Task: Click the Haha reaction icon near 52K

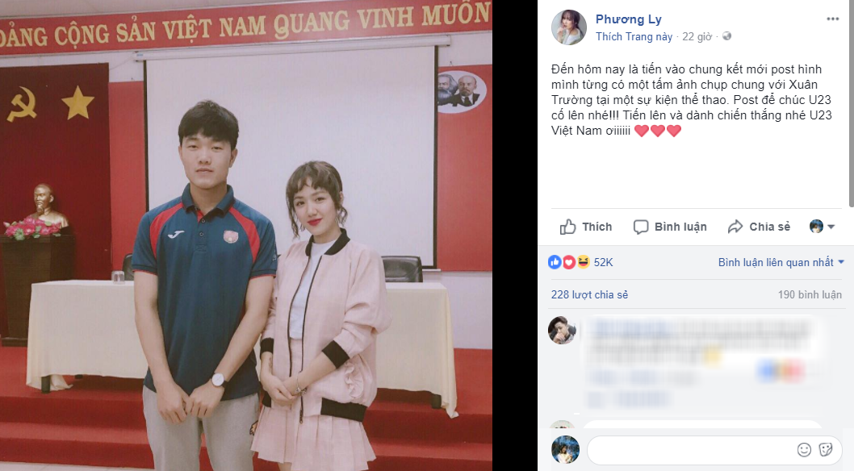Action: 583,263
